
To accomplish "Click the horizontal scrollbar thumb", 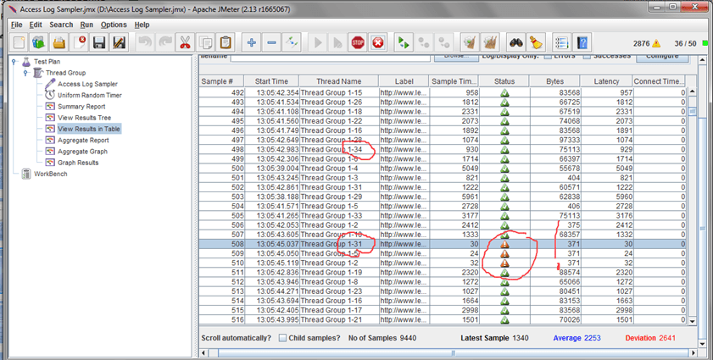I will pyautogui.click(x=454, y=352).
